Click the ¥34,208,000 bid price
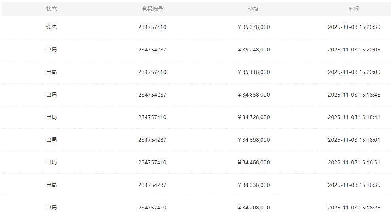 coord(254,208)
